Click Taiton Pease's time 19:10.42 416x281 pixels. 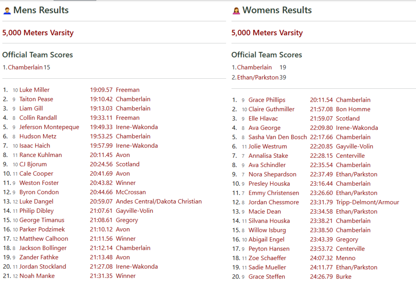point(101,99)
